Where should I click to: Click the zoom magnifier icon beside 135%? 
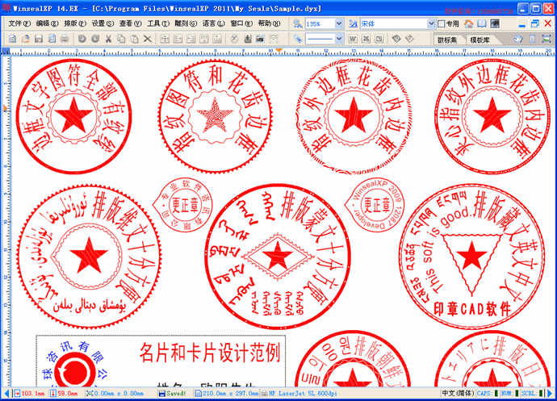(x=298, y=23)
